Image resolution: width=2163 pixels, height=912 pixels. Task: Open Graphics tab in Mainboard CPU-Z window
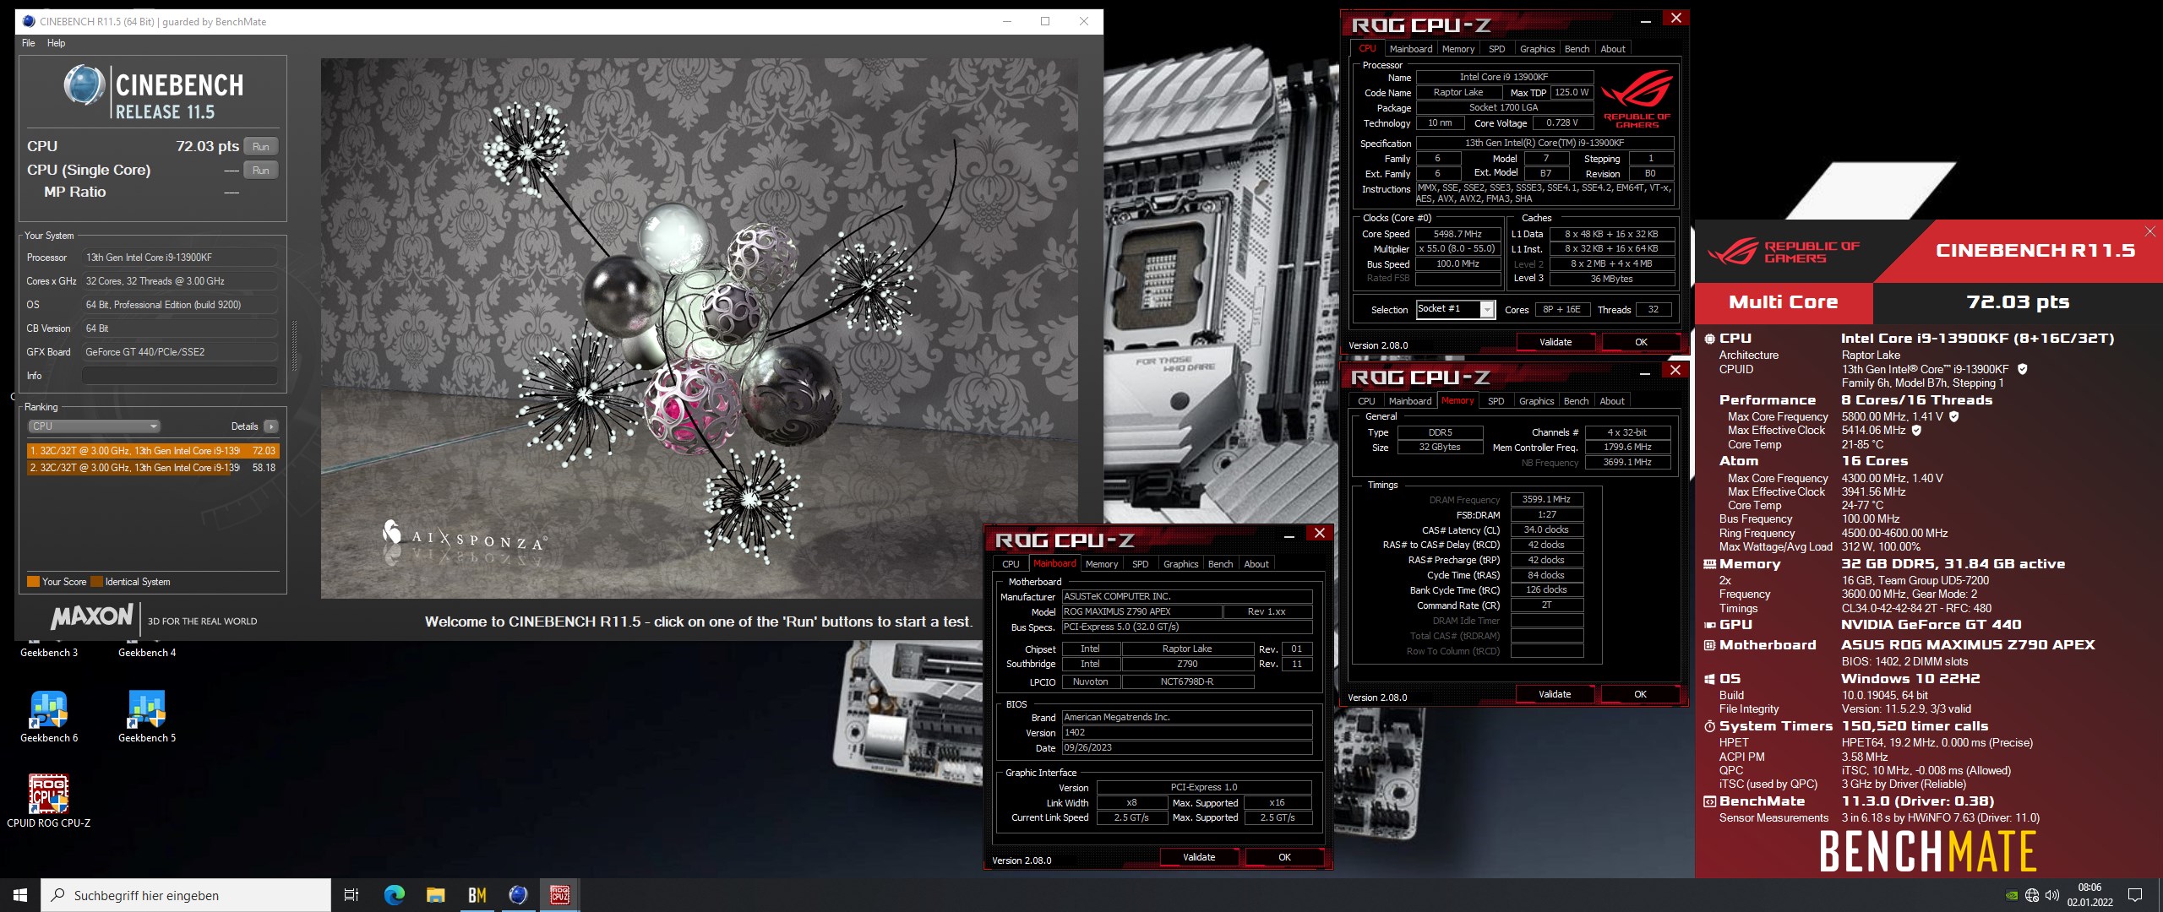tap(1180, 564)
